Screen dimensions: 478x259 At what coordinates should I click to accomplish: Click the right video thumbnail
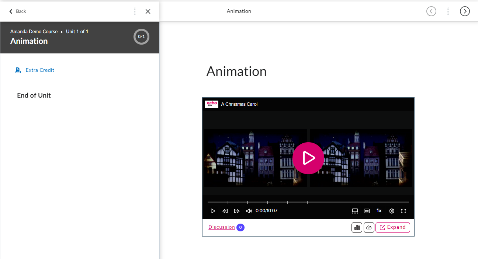pyautogui.click(x=361, y=158)
